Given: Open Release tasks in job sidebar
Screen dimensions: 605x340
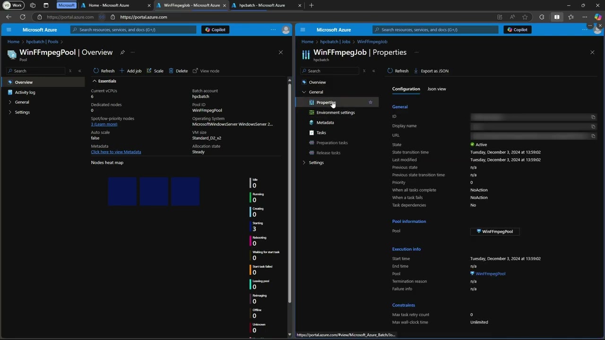Looking at the screenshot, I should click(328, 153).
